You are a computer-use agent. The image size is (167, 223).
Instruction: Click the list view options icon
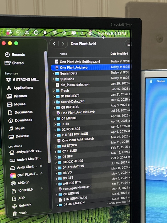coord(128,44)
